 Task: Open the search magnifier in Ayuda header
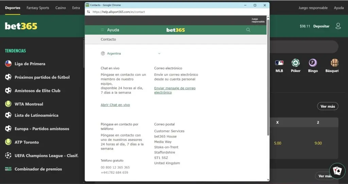248,30
